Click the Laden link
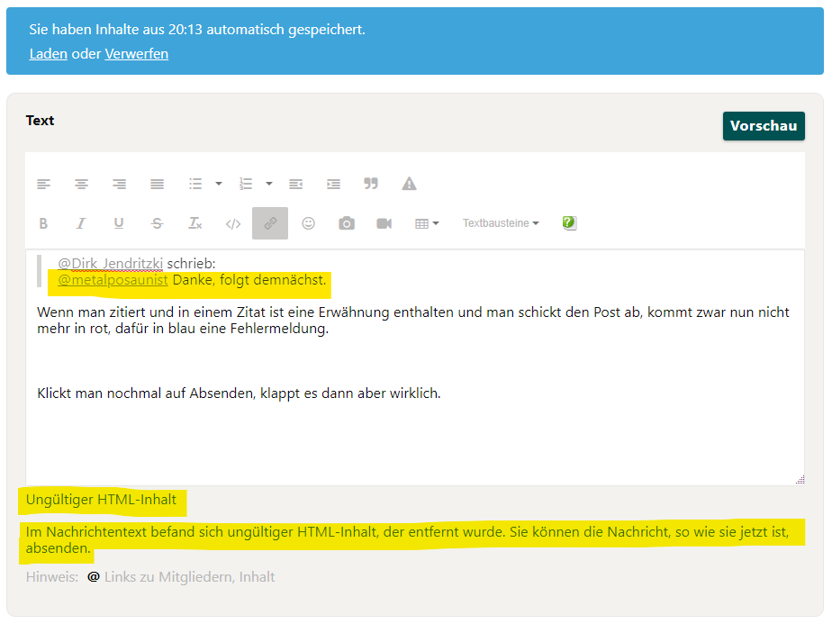 (48, 54)
